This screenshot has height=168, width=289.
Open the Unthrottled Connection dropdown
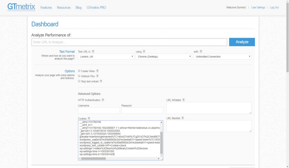(x=222, y=56)
